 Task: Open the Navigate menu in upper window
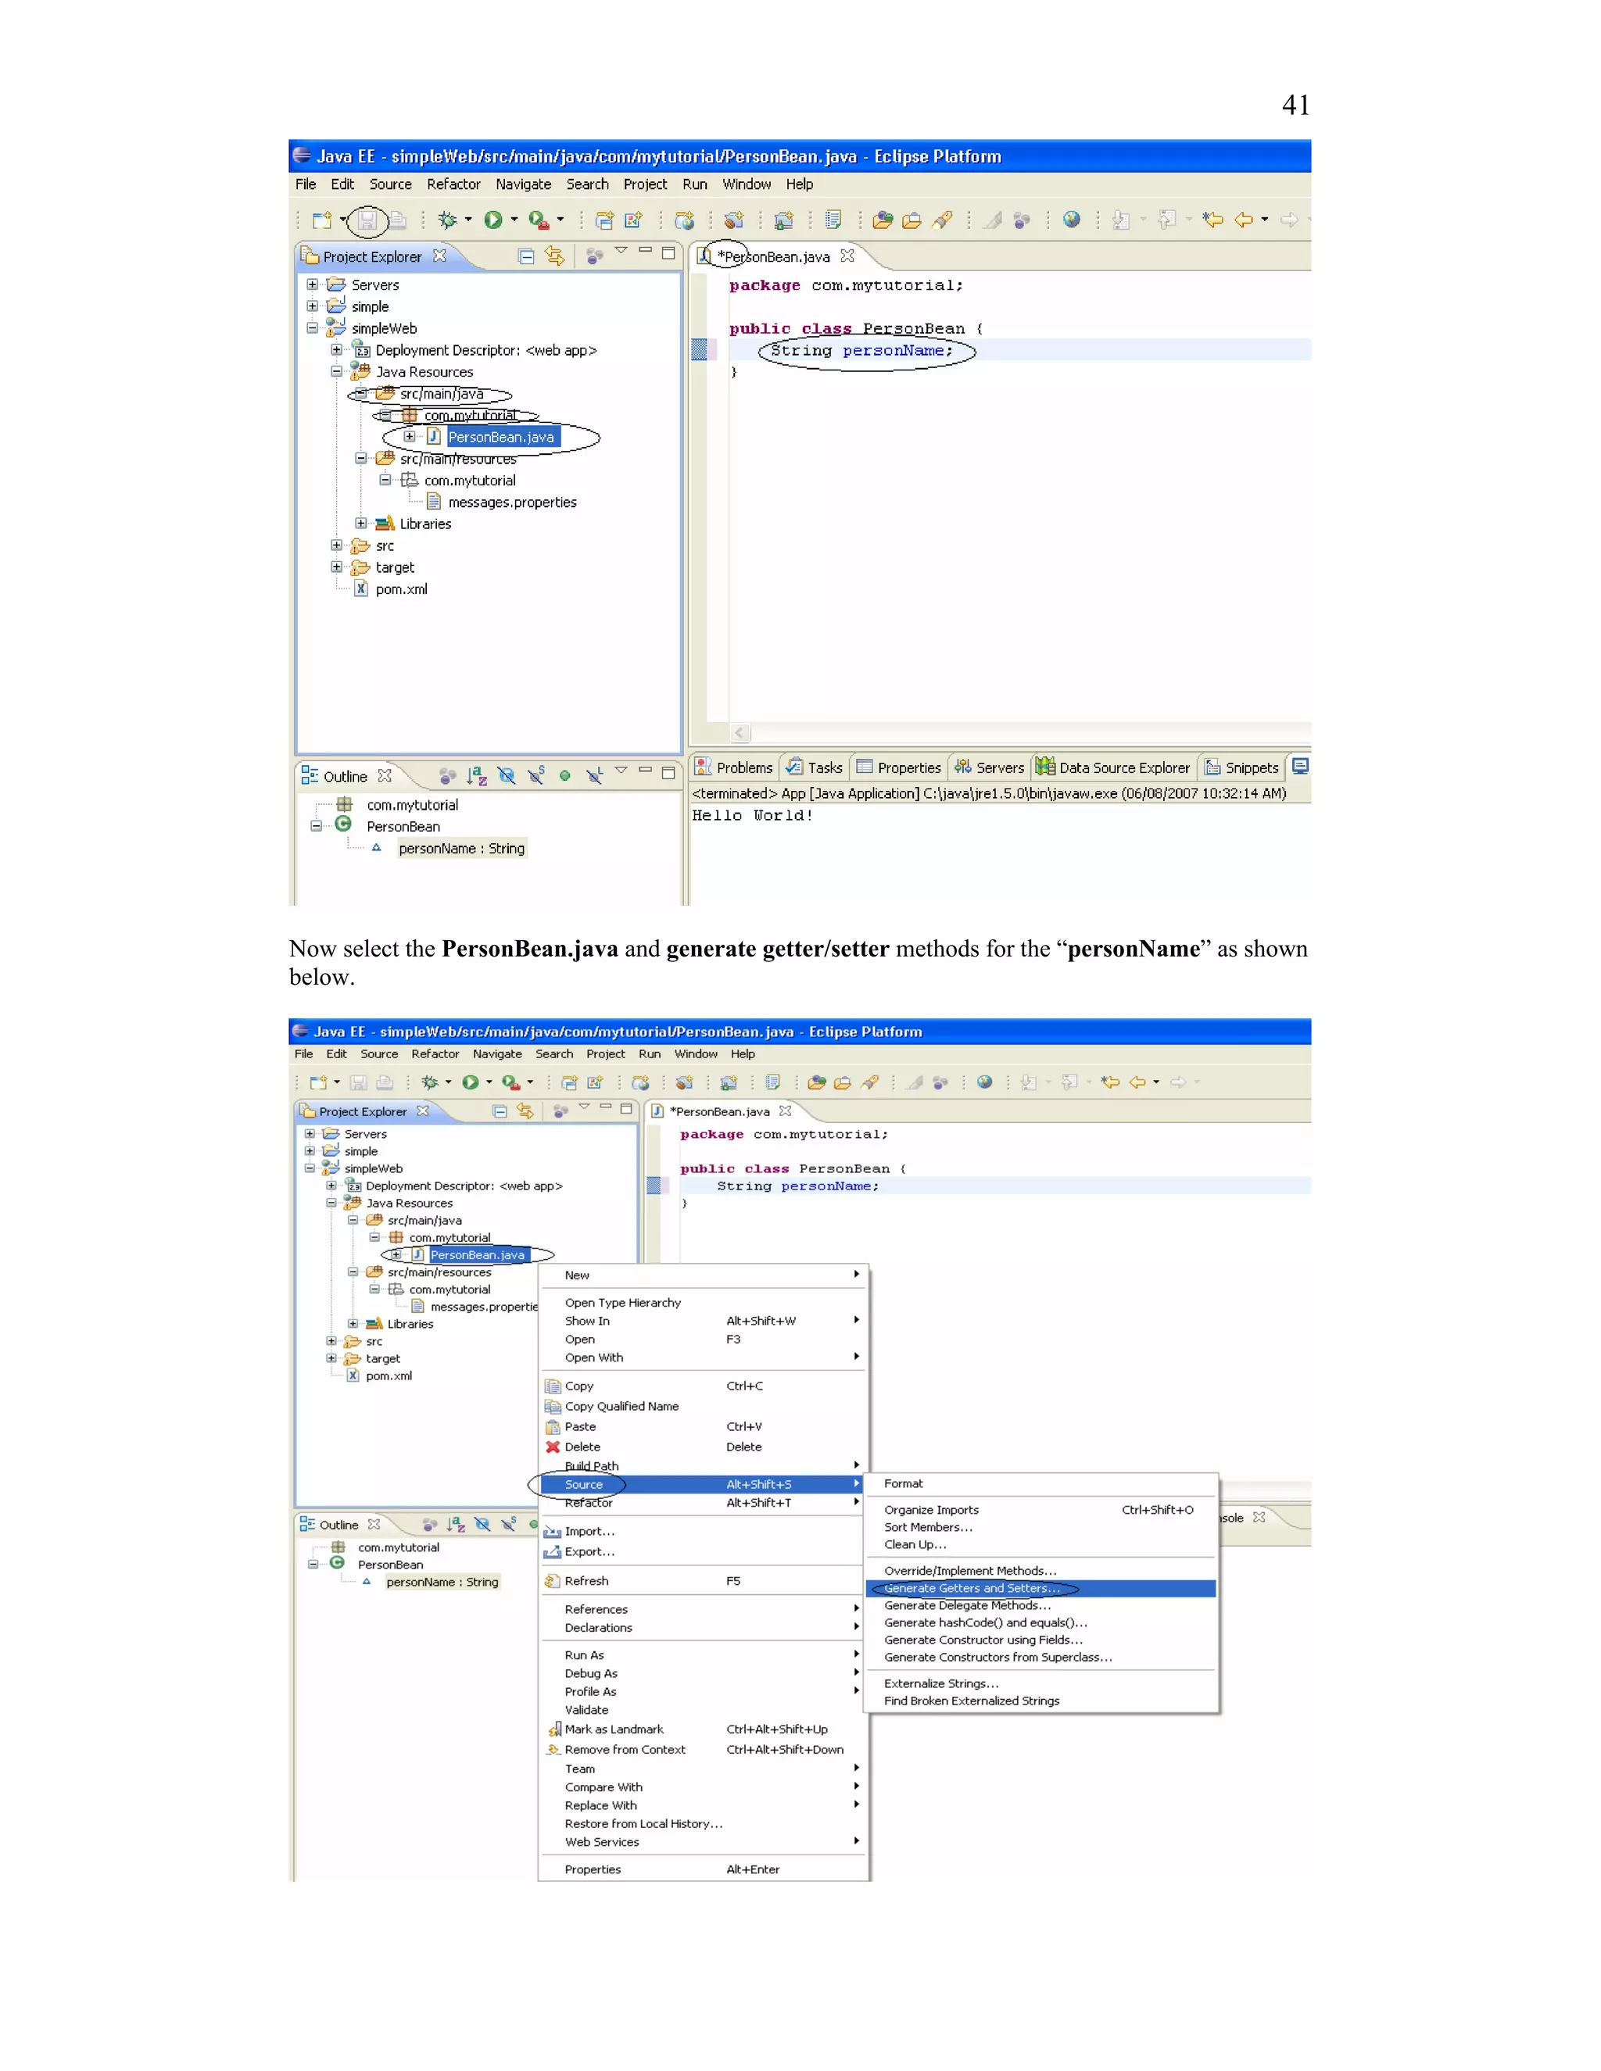[523, 184]
